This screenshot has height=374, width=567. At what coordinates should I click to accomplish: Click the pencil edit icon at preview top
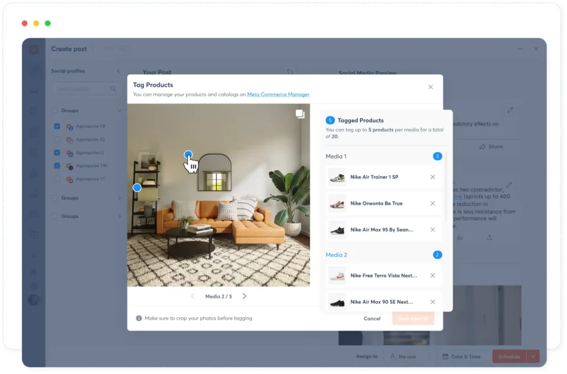coord(510,110)
